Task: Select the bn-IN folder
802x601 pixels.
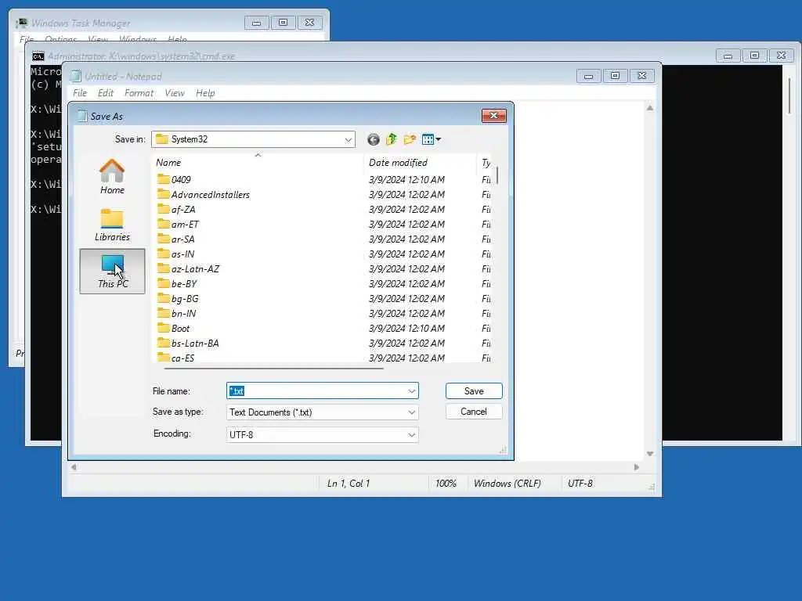Action: pos(176,313)
